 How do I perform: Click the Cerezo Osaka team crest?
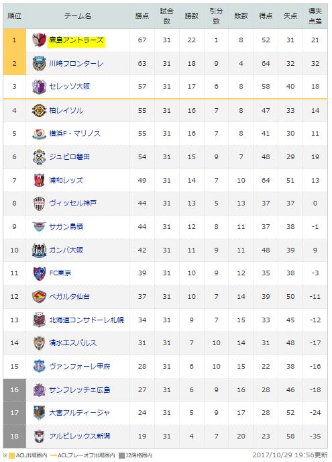39,87
